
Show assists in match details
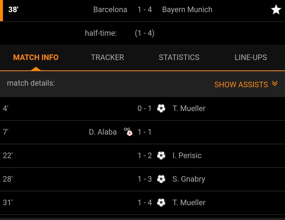click(241, 84)
